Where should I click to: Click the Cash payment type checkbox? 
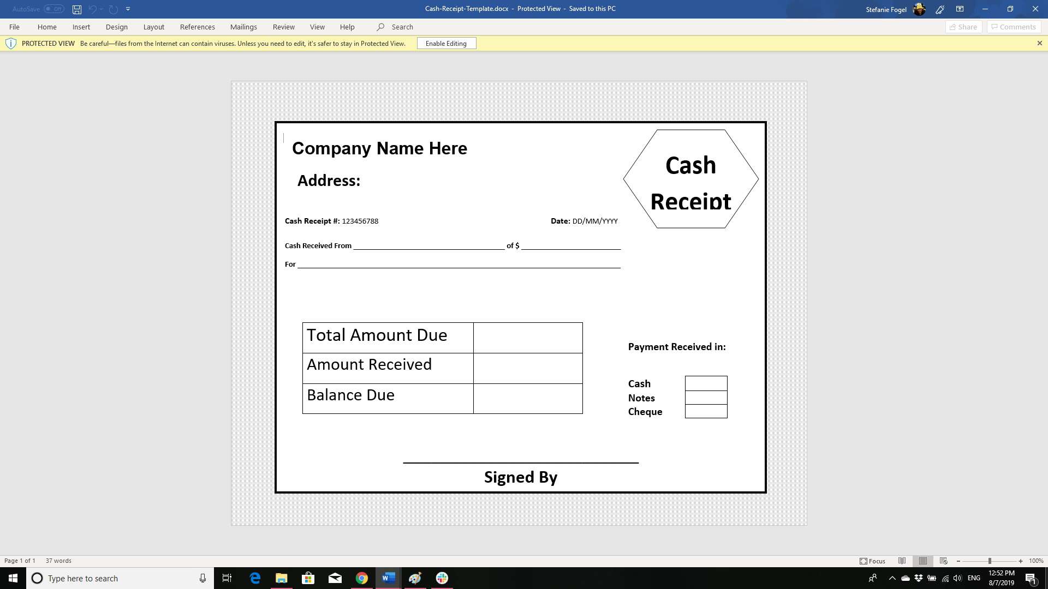[705, 383]
